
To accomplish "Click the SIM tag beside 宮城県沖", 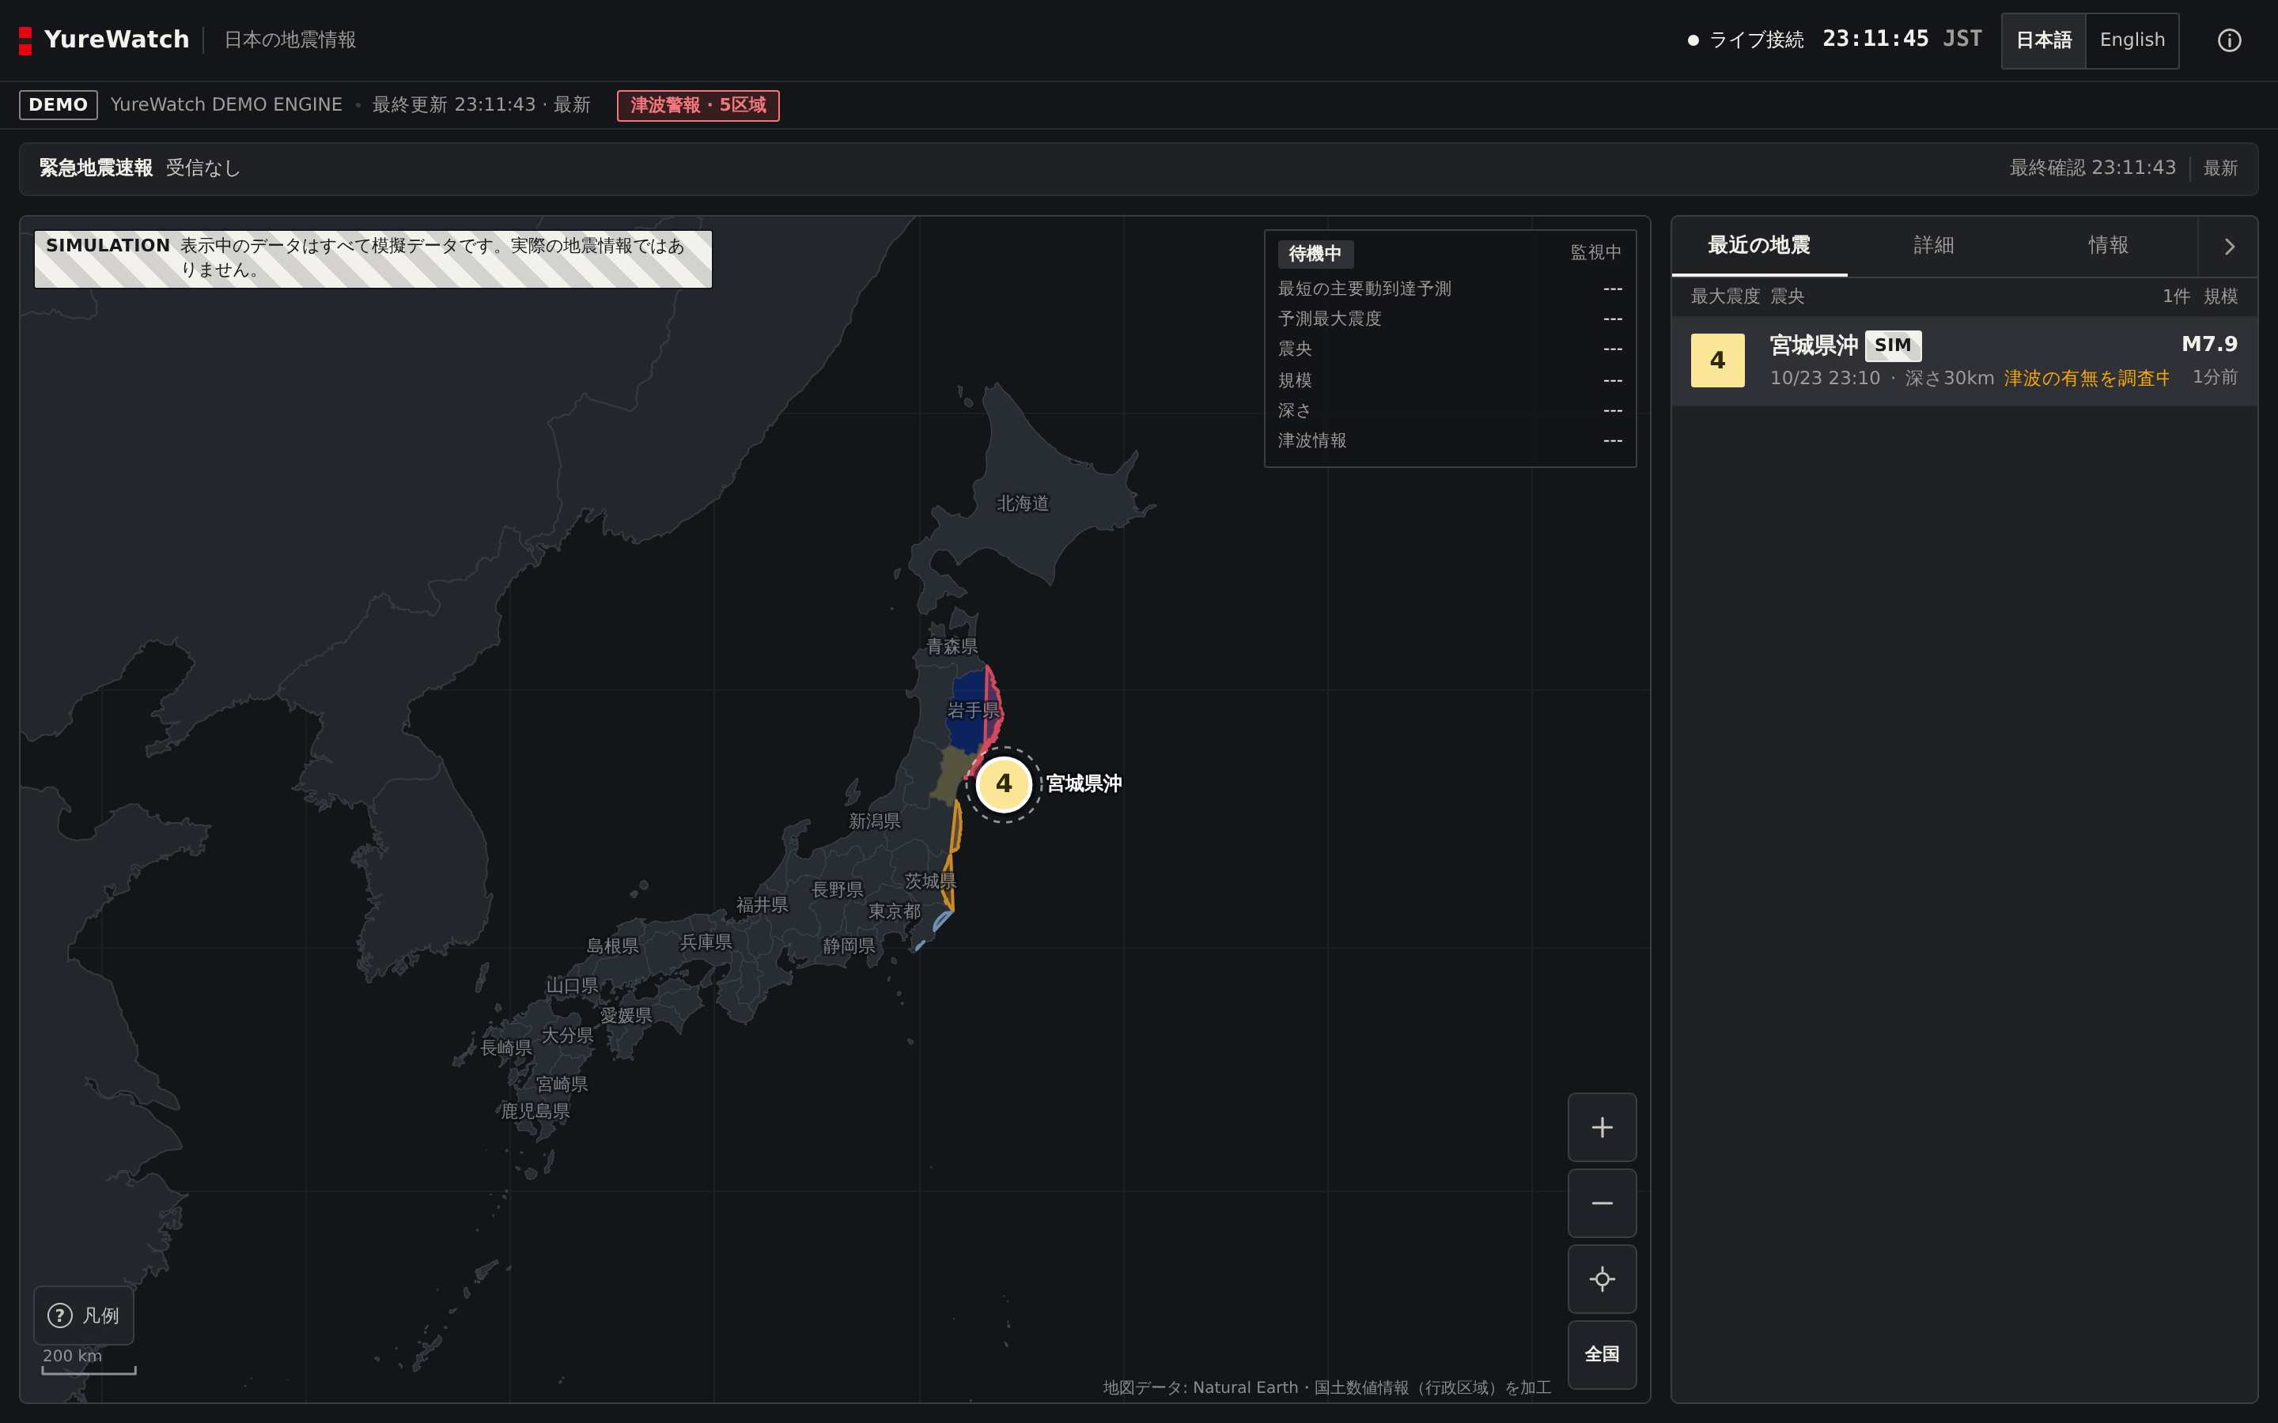I will point(1892,345).
